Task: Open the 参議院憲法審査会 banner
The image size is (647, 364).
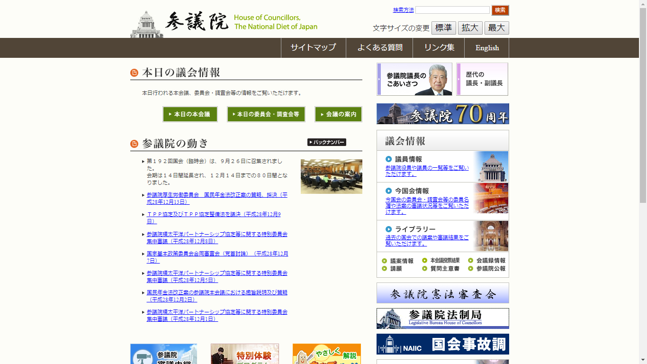Action: [443, 293]
